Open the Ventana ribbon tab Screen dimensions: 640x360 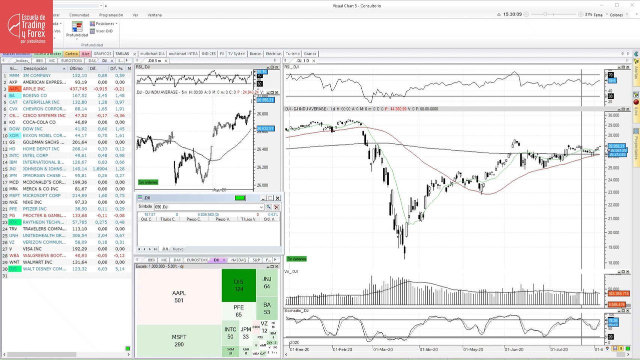coord(155,15)
